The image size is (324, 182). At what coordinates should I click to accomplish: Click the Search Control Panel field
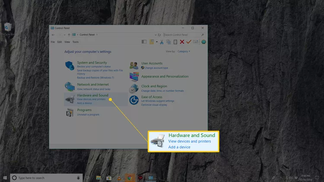click(181, 35)
